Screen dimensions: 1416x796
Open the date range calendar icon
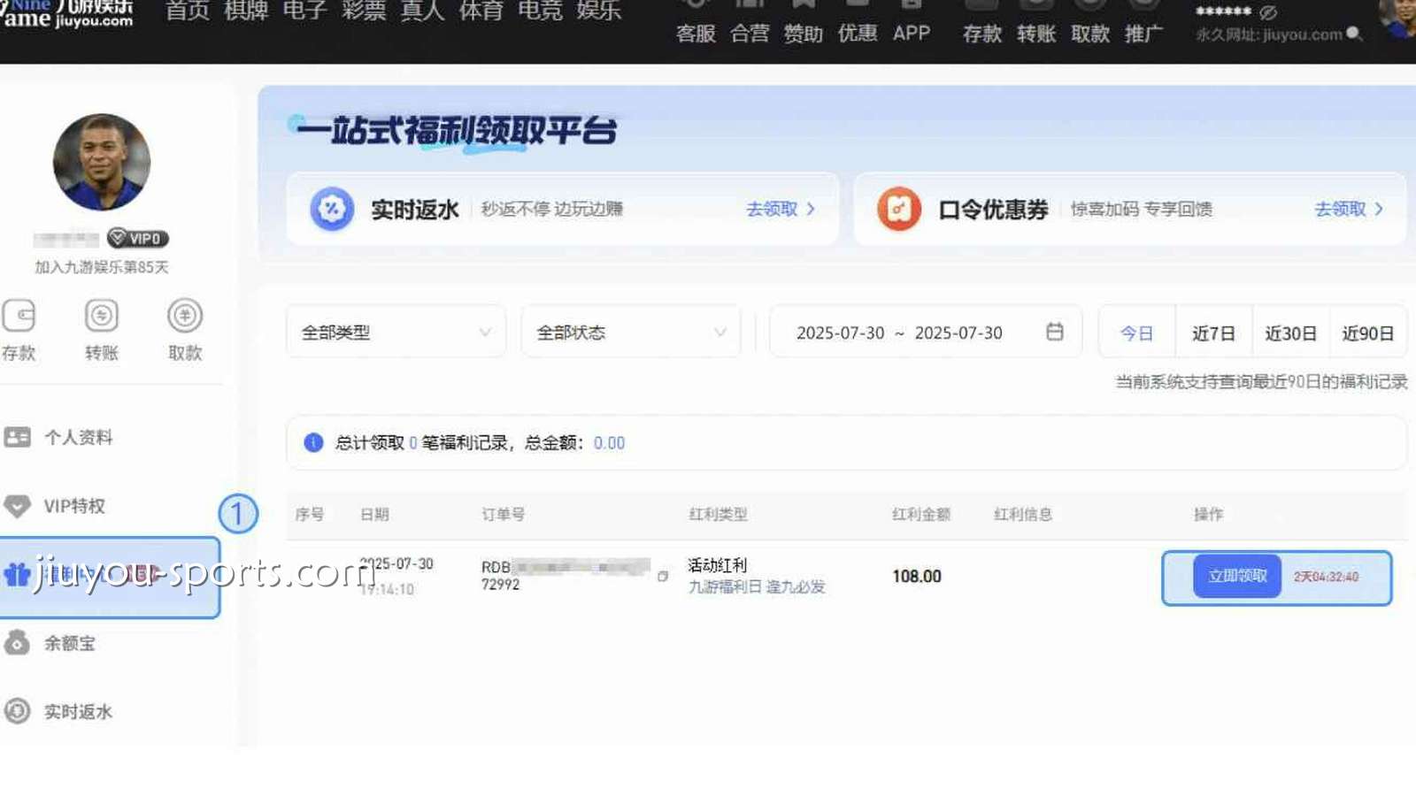1055,332
